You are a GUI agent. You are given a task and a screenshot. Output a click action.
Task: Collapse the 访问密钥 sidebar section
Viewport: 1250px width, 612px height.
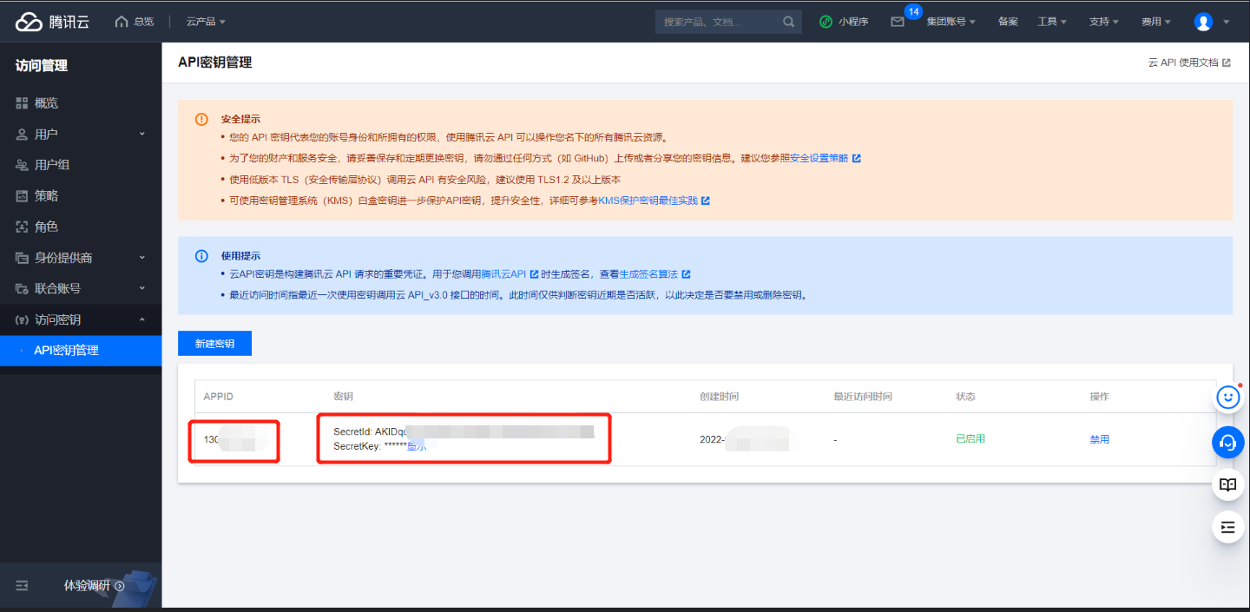tap(81, 319)
